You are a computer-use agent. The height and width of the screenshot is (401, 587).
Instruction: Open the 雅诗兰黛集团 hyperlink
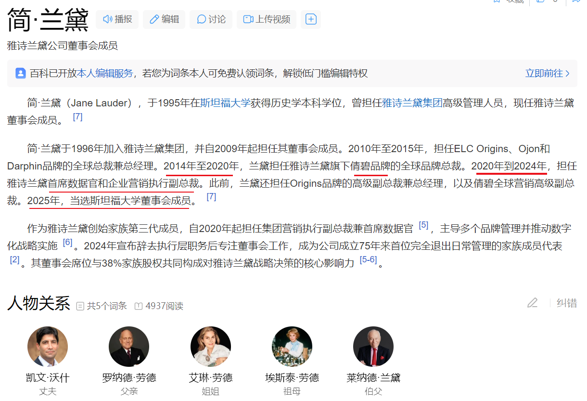click(412, 103)
